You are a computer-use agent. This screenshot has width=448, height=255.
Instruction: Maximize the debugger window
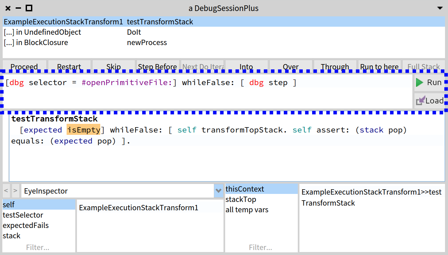[x=29, y=8]
